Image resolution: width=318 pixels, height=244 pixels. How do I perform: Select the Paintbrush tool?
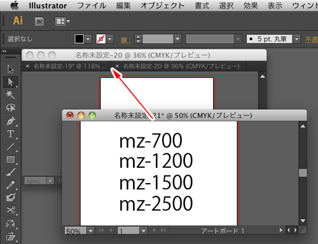click(x=10, y=172)
